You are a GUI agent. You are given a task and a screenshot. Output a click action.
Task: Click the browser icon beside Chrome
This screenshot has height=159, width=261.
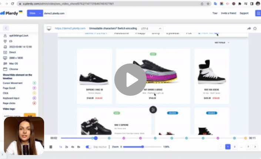pyautogui.click(x=5, y=69)
